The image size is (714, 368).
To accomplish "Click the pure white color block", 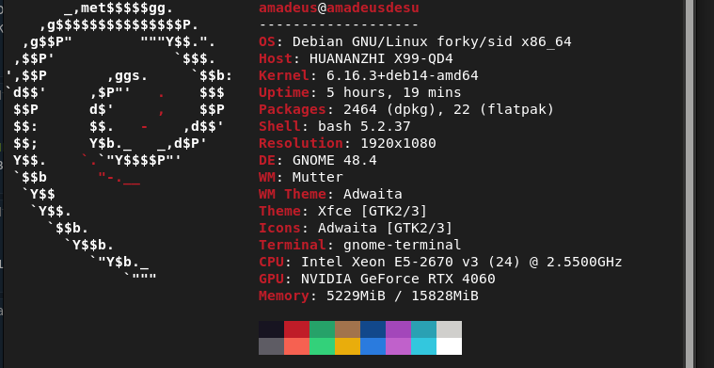I will pyautogui.click(x=449, y=346).
